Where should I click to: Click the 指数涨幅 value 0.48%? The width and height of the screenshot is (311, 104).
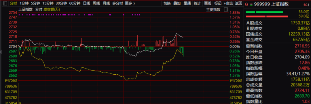[304, 69]
